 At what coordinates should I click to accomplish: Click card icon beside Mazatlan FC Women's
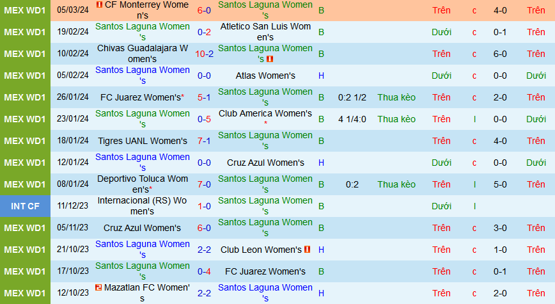98,288
